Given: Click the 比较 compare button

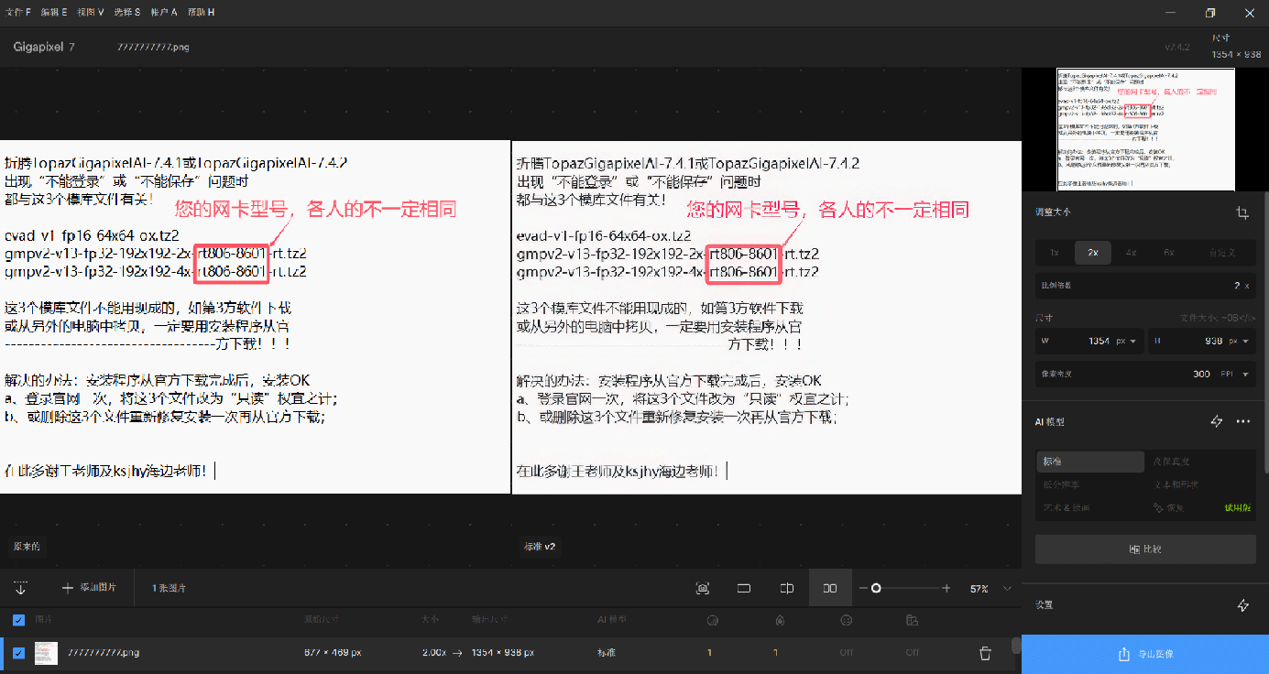Looking at the screenshot, I should pos(1145,549).
